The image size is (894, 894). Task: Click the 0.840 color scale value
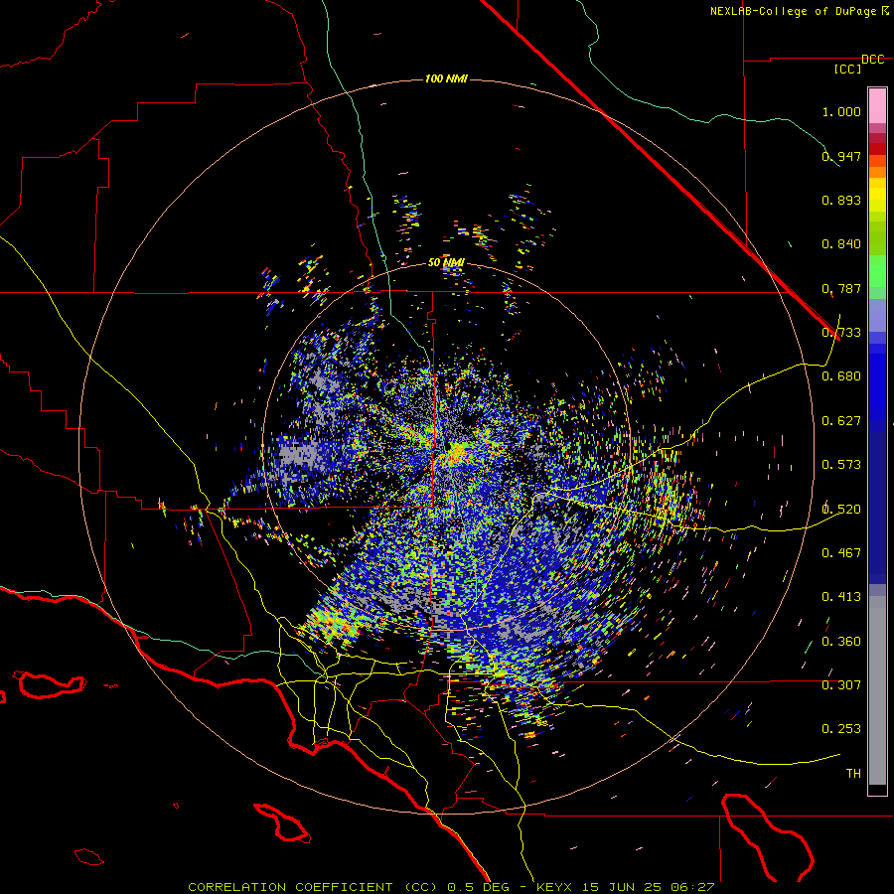(x=841, y=244)
